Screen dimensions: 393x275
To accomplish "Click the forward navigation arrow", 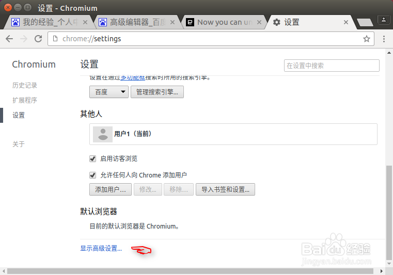I will (24, 39).
